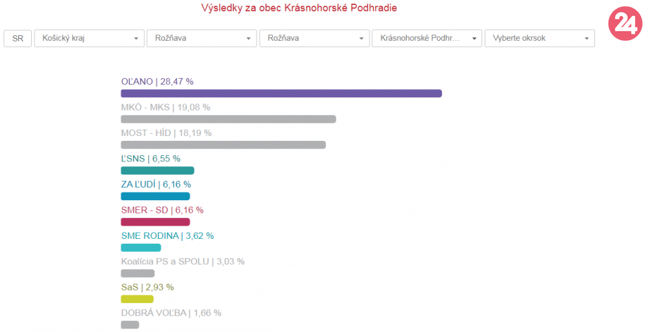Click the DOBRÁ VOĽBA 1,66 % label
This screenshot has height=332, width=655.
(171, 313)
